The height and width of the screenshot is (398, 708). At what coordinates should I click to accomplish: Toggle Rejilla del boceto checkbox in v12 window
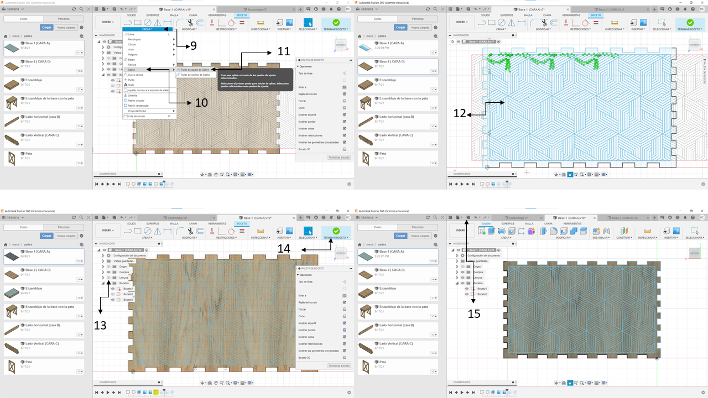point(345,302)
